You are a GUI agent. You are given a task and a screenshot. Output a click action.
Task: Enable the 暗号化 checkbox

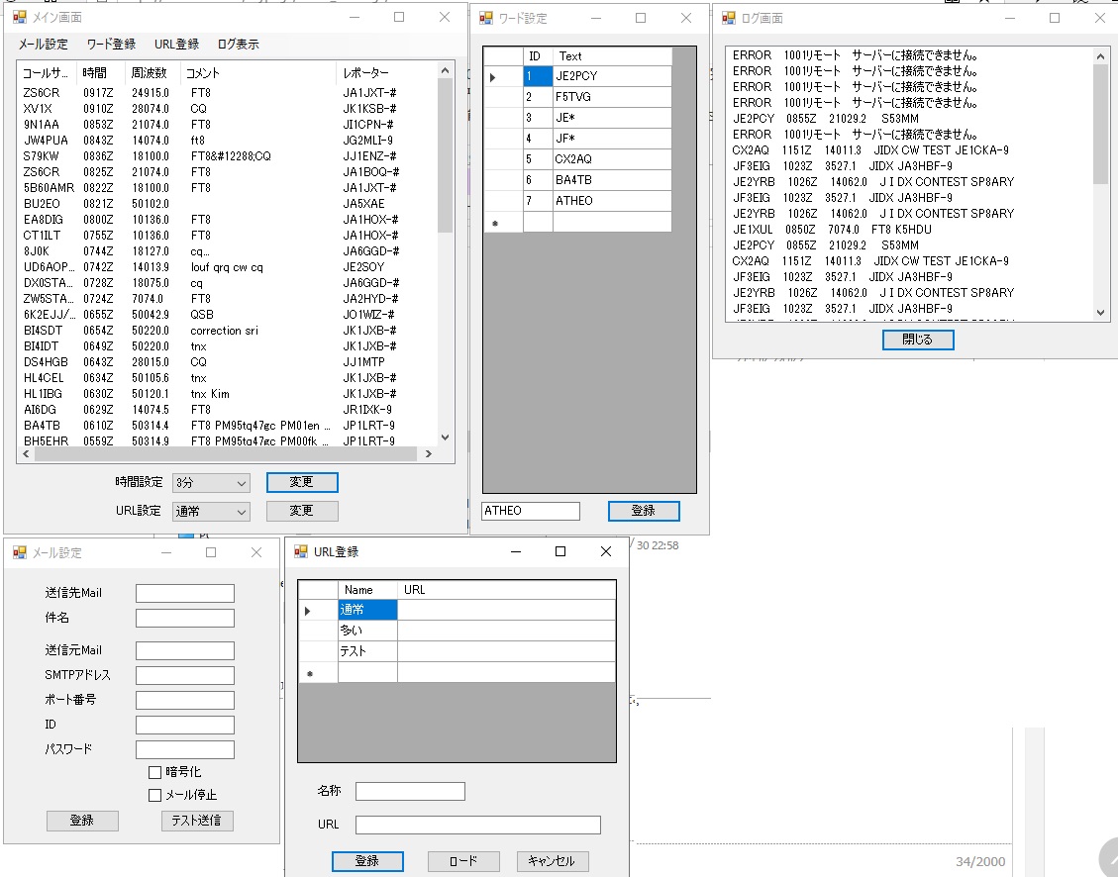pos(154,772)
